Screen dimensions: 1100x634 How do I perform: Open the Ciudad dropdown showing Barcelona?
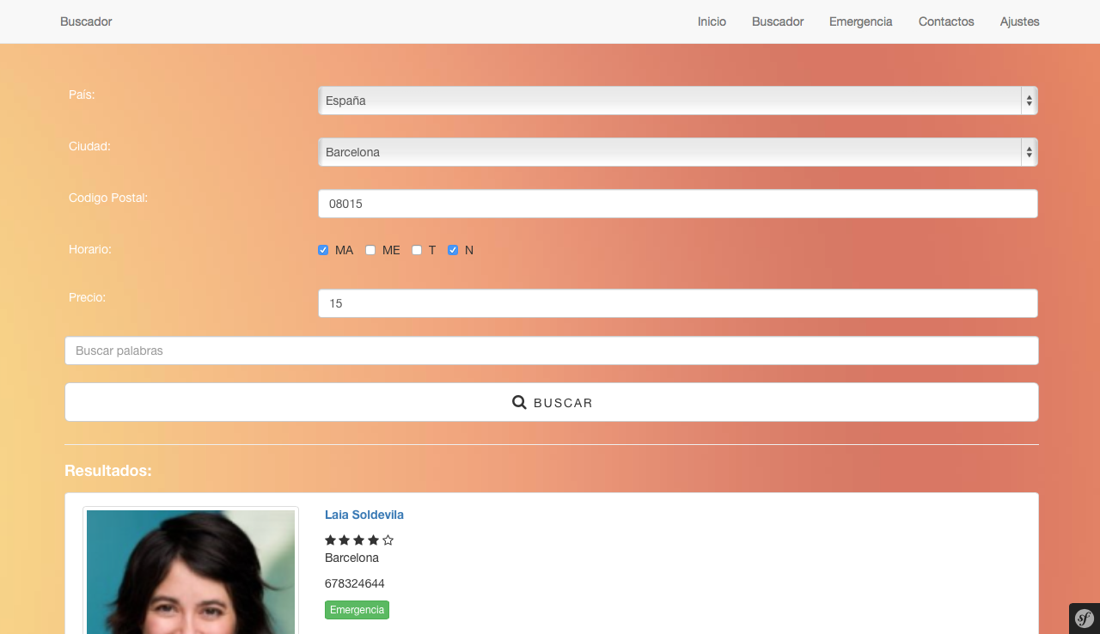(678, 152)
